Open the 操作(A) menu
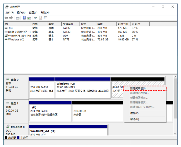Image resolution: width=181 pixels, height=147 pixels. (21, 13)
